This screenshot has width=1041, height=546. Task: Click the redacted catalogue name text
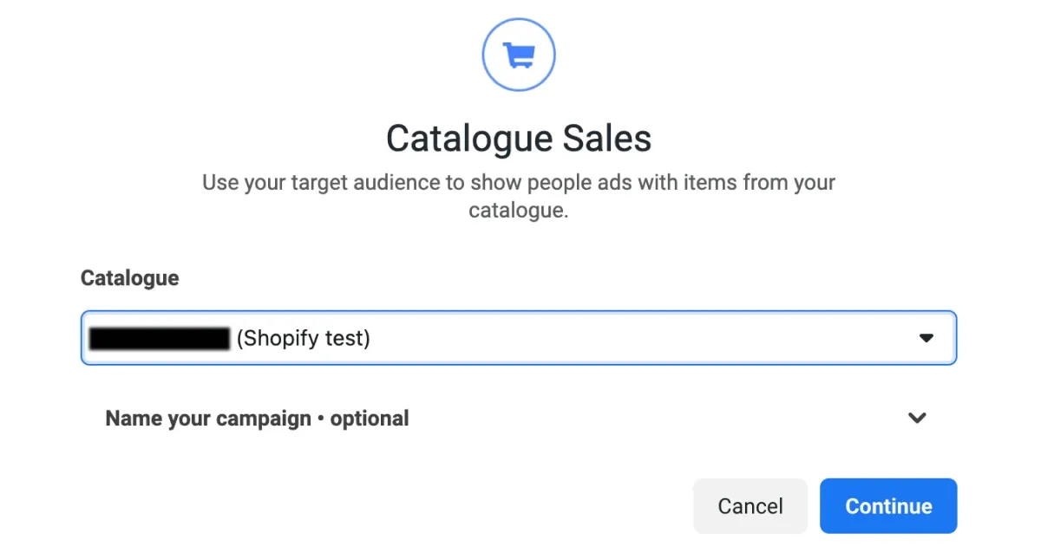[x=158, y=338]
